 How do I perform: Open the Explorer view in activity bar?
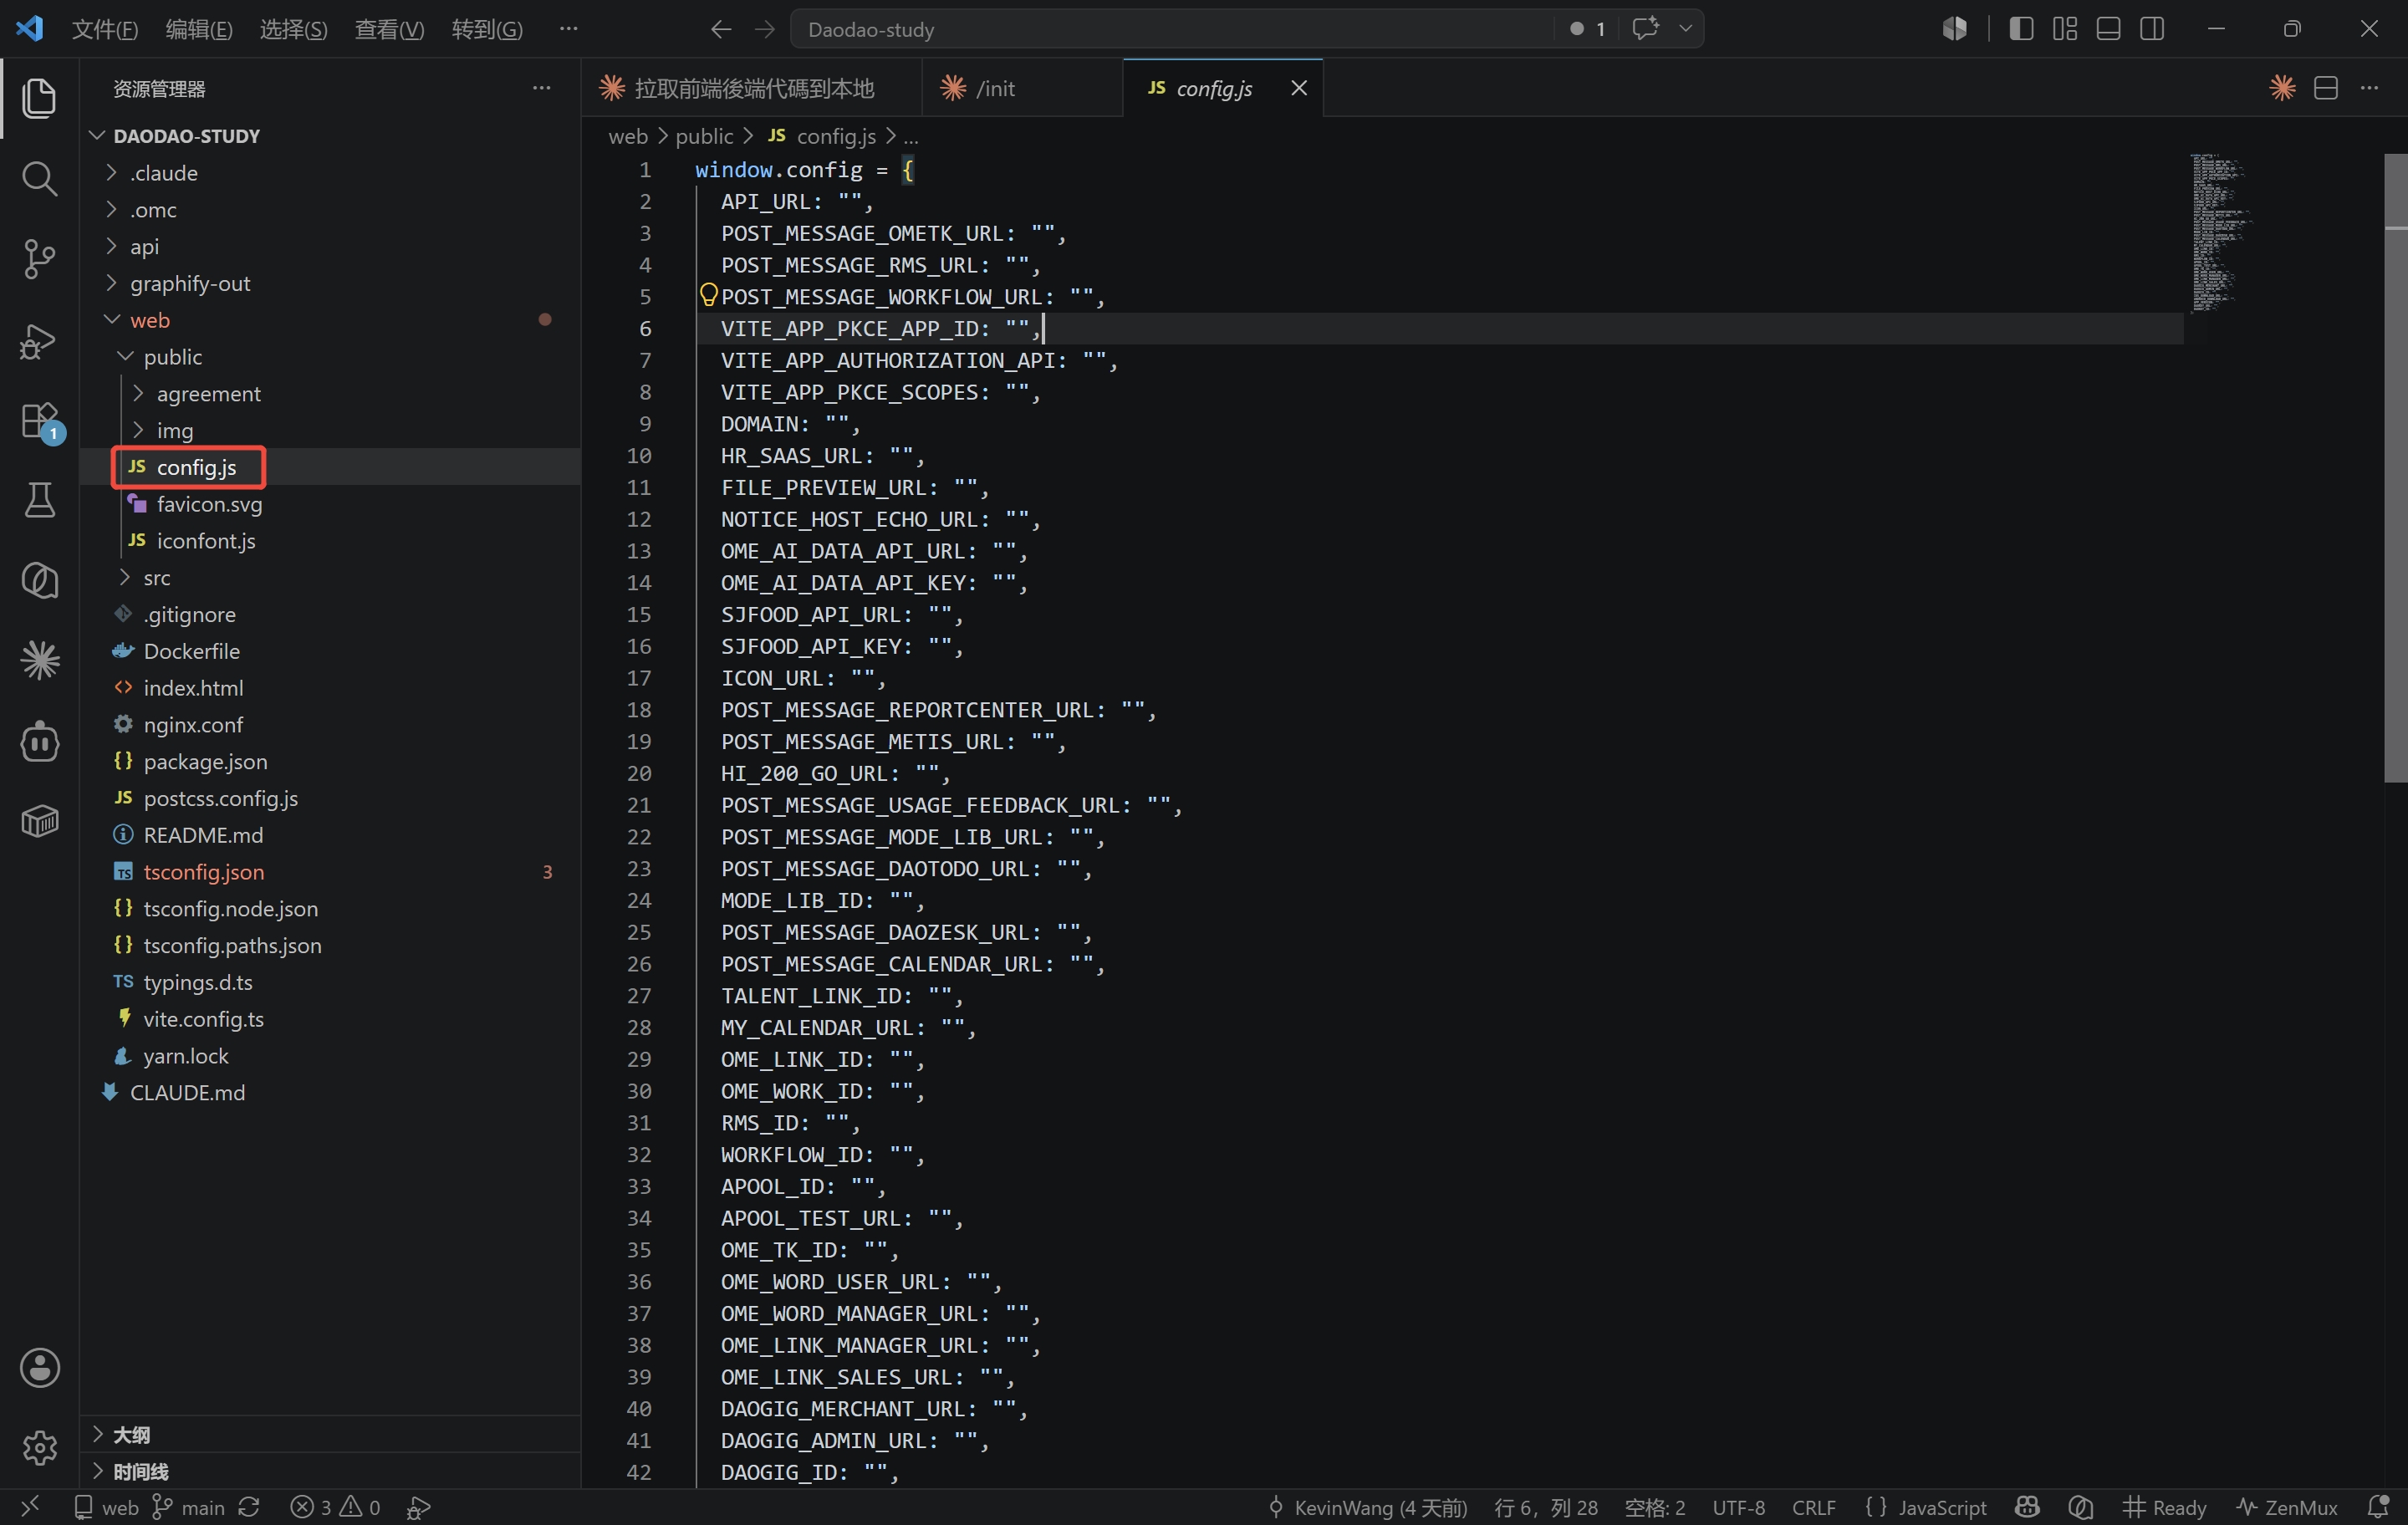(x=39, y=97)
